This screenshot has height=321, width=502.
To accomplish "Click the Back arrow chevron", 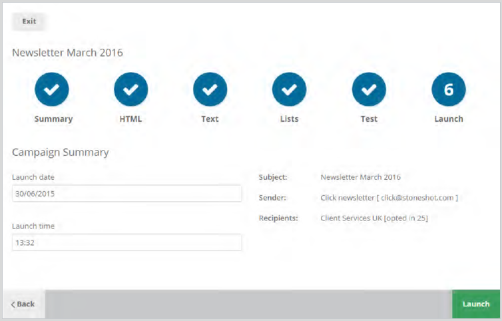I will (13, 304).
